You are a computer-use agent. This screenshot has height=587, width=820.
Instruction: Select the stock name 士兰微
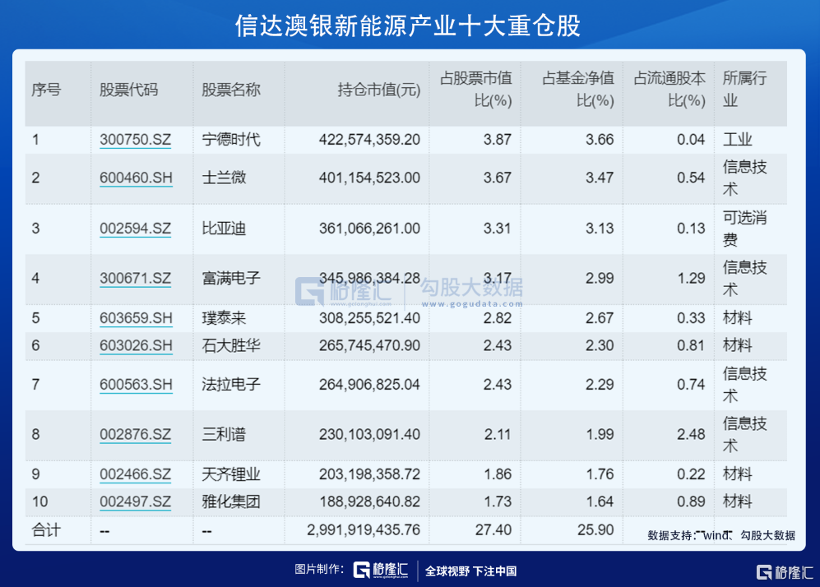pyautogui.click(x=224, y=178)
